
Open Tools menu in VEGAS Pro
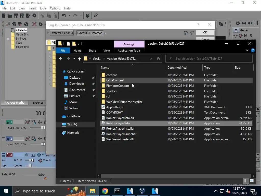(x=43, y=8)
